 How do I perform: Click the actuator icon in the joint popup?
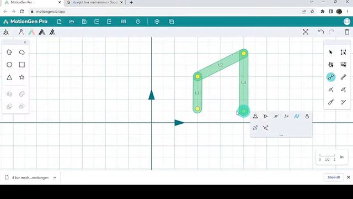[x=266, y=116]
